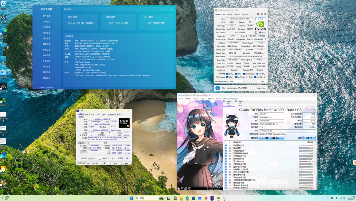Screen dimensions: 356x201
Task: Switch to the 基准跑分 tab in CPU-Z
Action: coord(111,115)
